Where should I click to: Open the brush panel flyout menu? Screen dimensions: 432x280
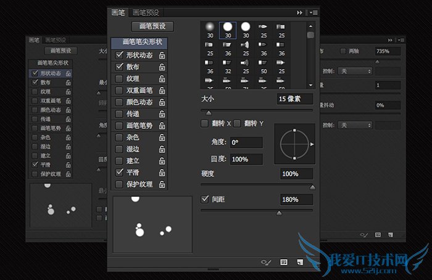pos(314,12)
